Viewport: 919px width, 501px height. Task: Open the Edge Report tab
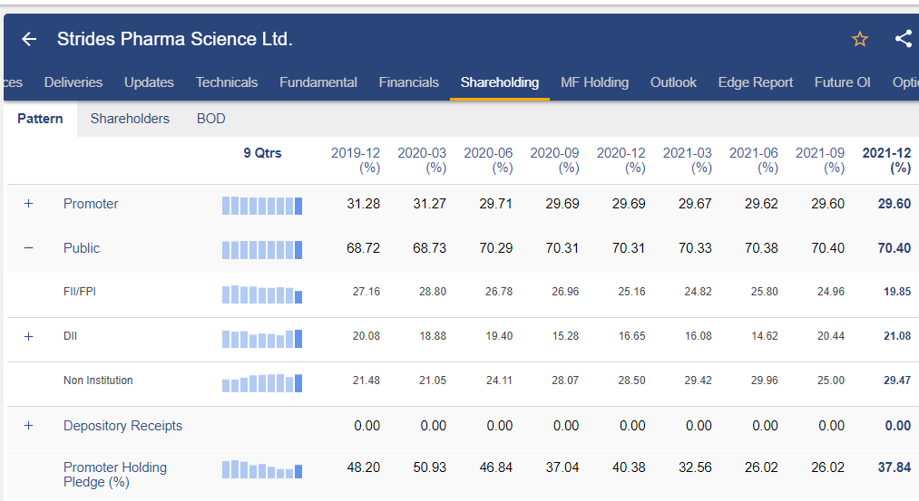pos(756,82)
